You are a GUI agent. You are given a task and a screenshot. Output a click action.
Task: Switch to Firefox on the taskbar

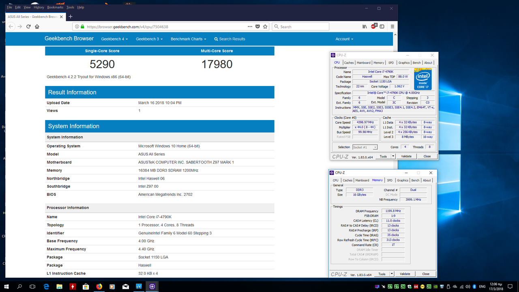[x=99, y=286]
